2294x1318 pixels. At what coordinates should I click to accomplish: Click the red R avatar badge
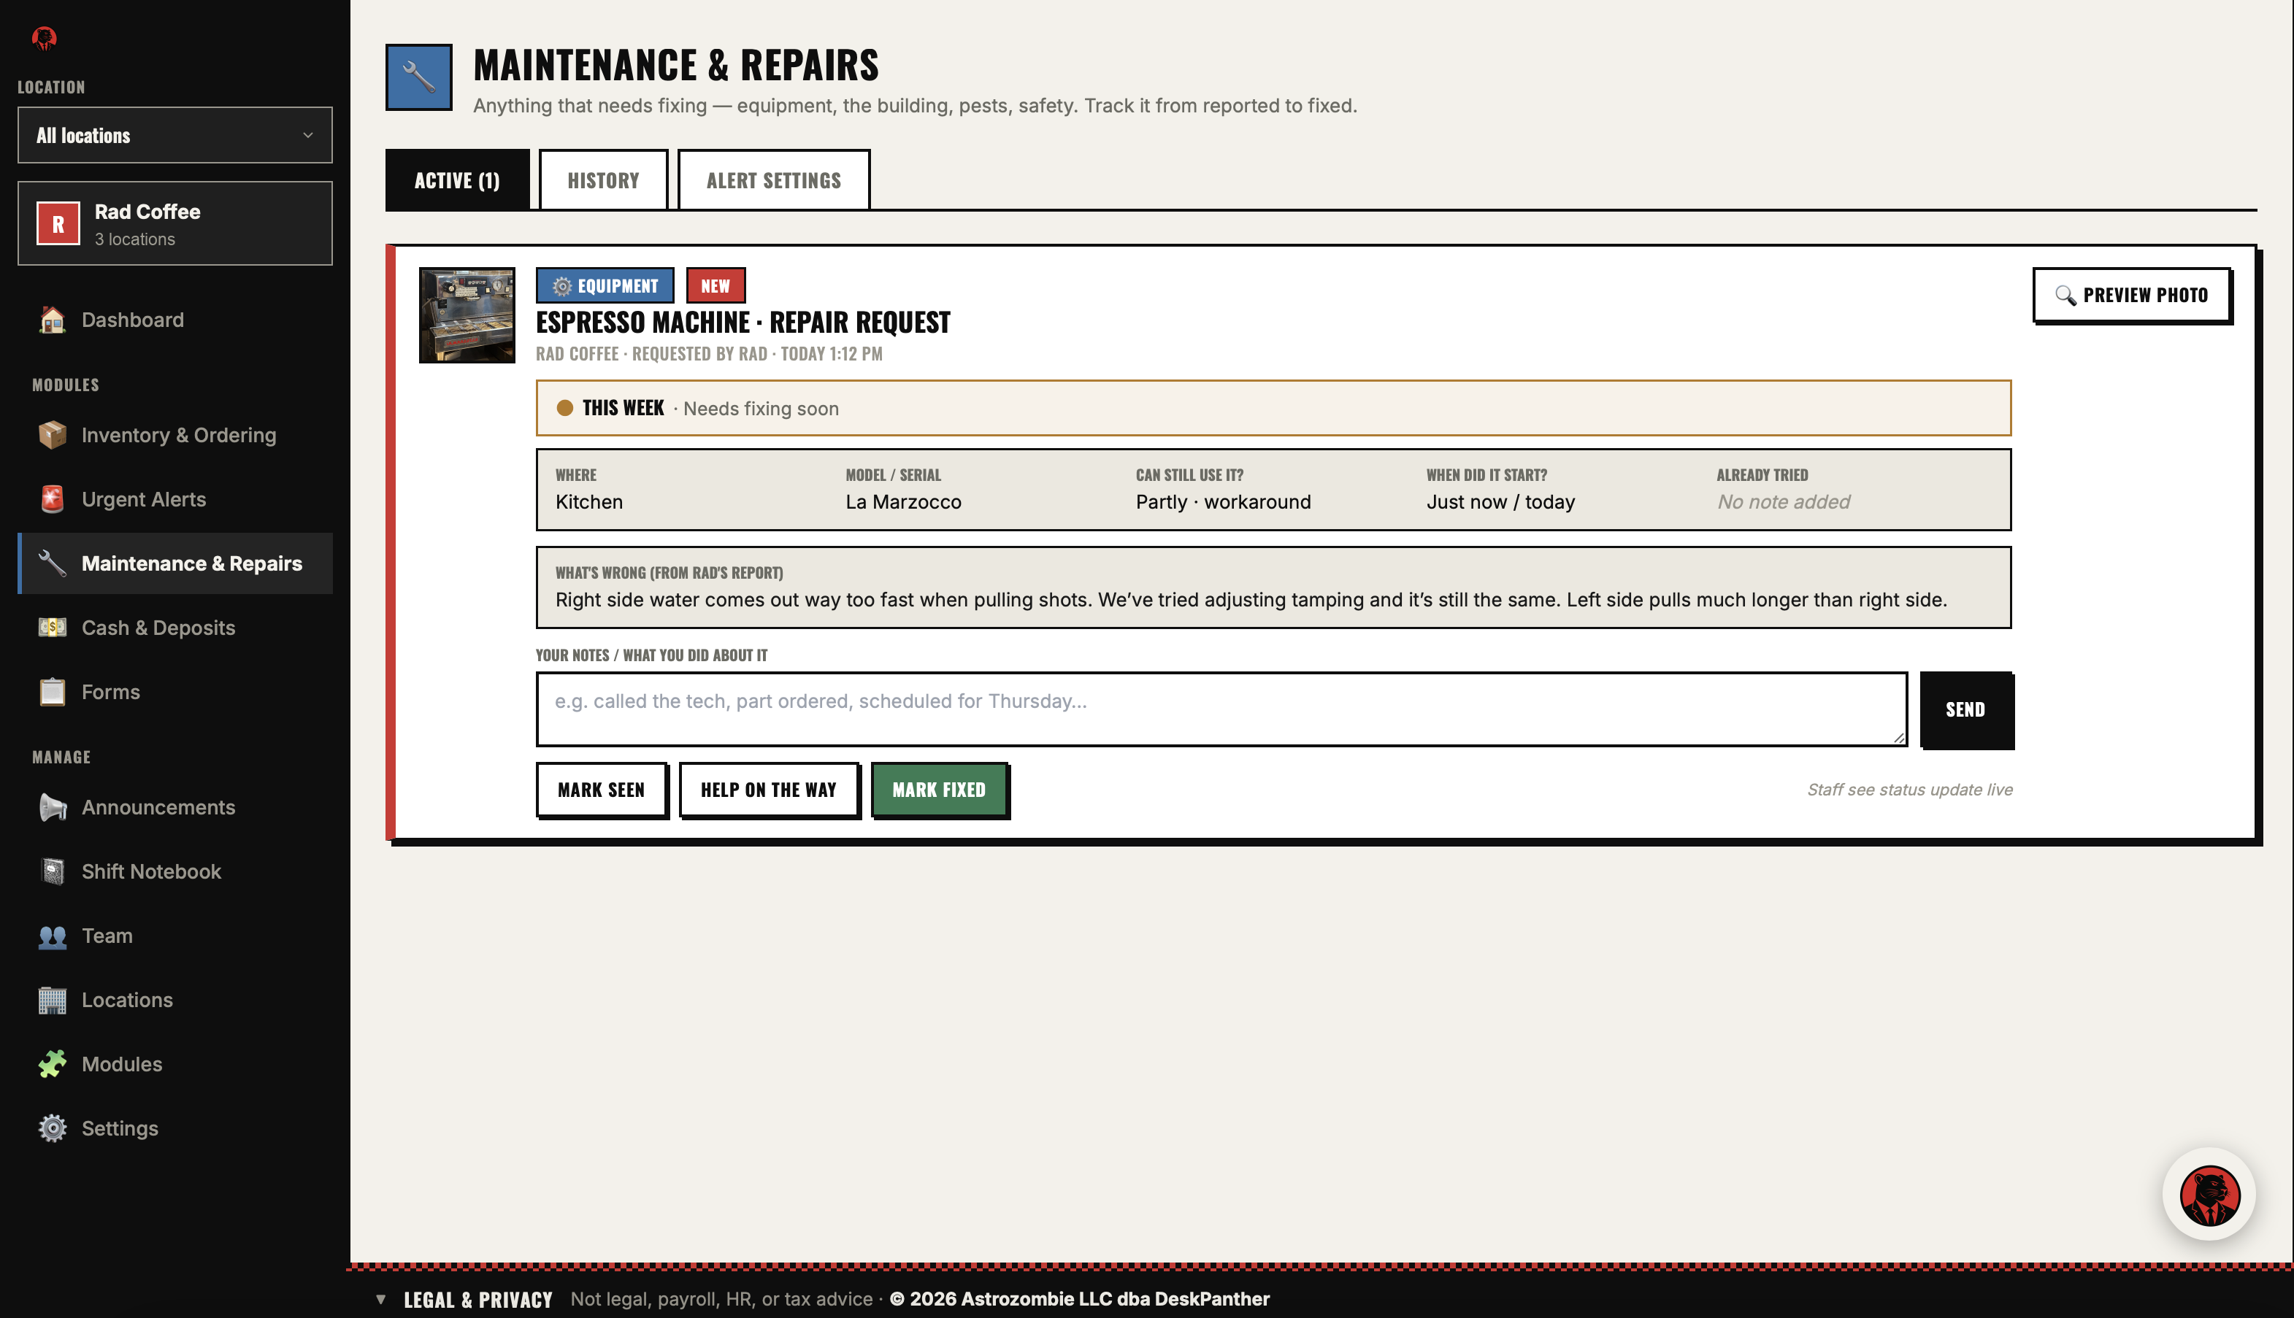(x=58, y=223)
